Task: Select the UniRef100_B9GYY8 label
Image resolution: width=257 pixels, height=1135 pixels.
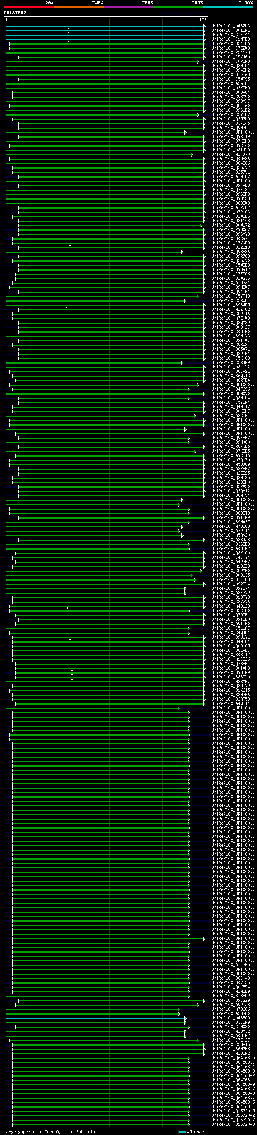Action: point(230,234)
